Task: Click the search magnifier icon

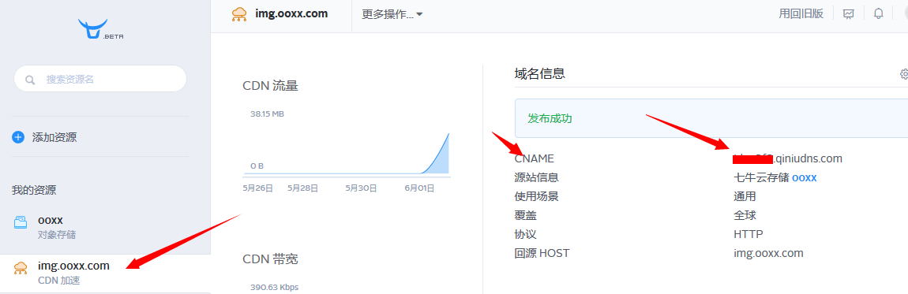Action: pyautogui.click(x=30, y=80)
